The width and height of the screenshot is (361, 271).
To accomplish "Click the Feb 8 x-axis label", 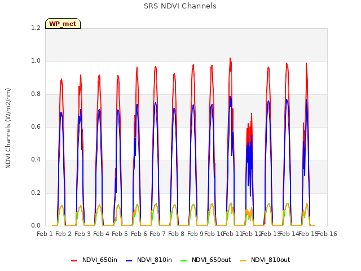I will pyautogui.click(x=176, y=234).
